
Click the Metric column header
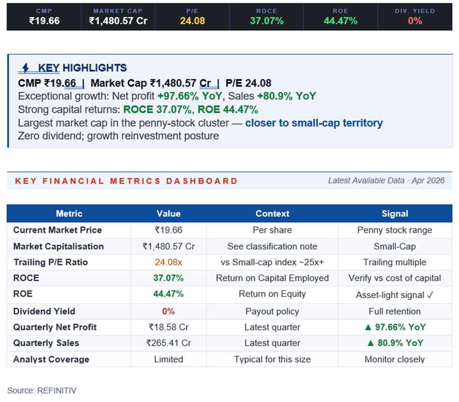(69, 214)
